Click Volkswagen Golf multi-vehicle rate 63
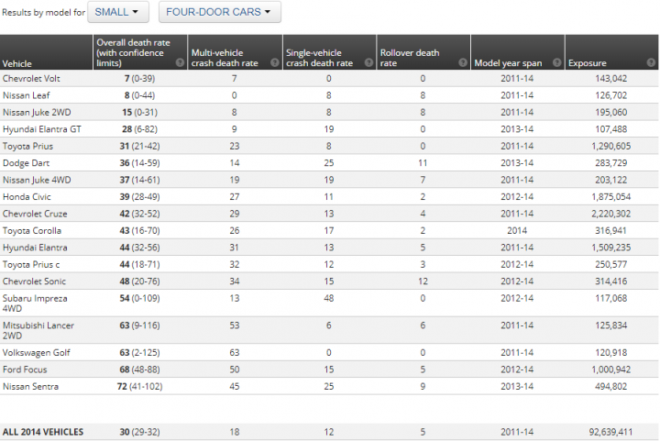660x441 pixels. pos(235,353)
